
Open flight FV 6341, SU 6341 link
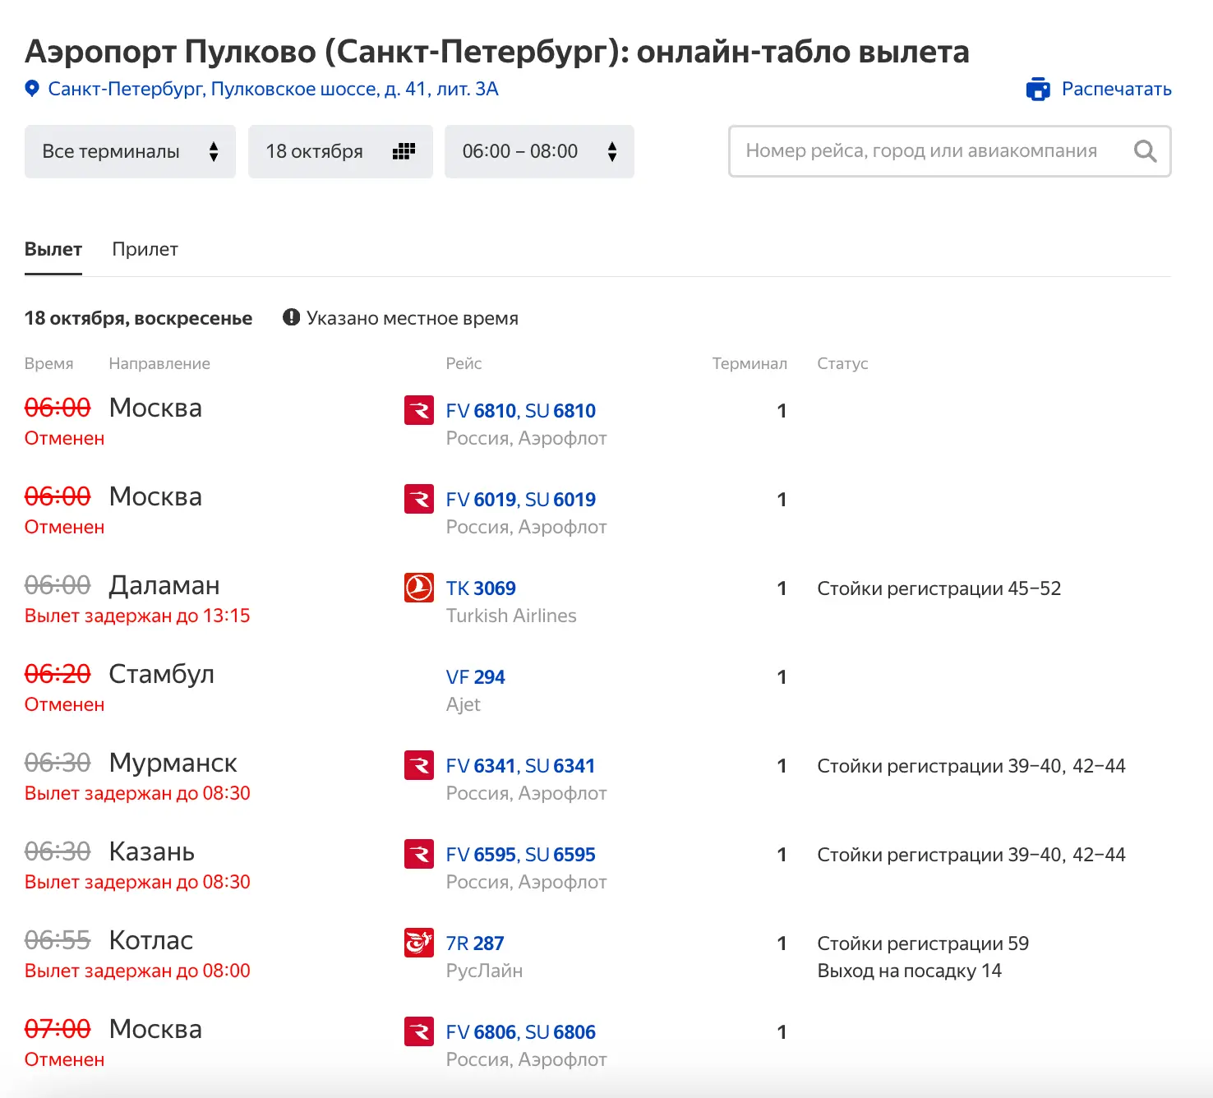point(521,766)
